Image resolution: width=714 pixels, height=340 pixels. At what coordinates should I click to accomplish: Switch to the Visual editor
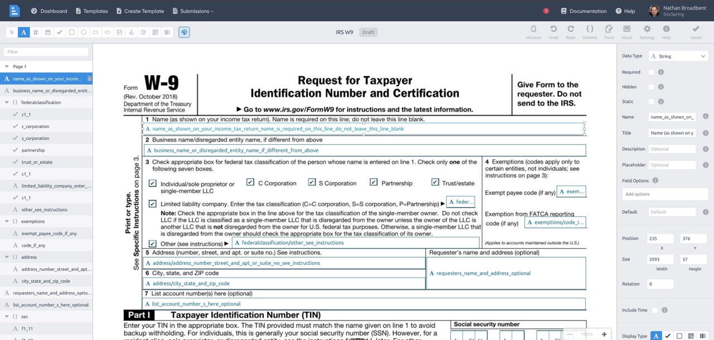627,32
